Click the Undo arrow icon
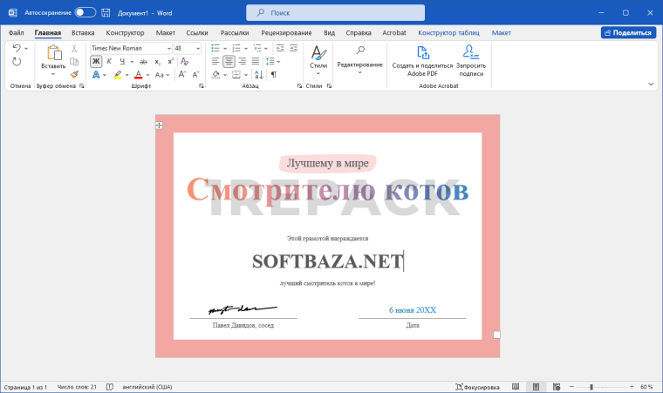Viewport: 663px width, 393px height. (17, 49)
